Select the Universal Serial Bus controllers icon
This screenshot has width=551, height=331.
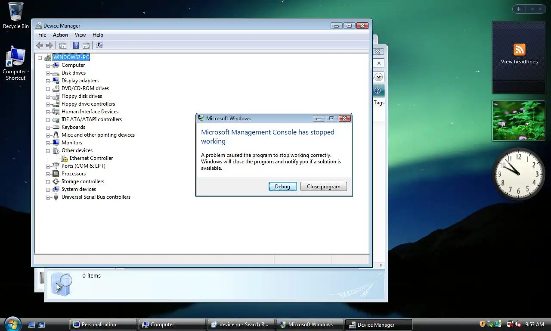[56, 197]
